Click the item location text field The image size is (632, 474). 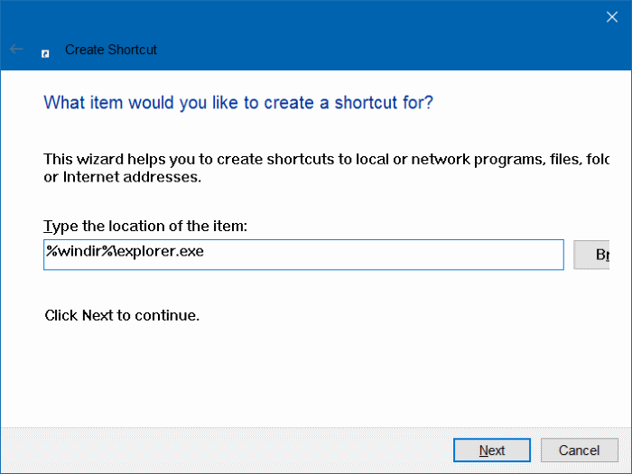coord(303,255)
